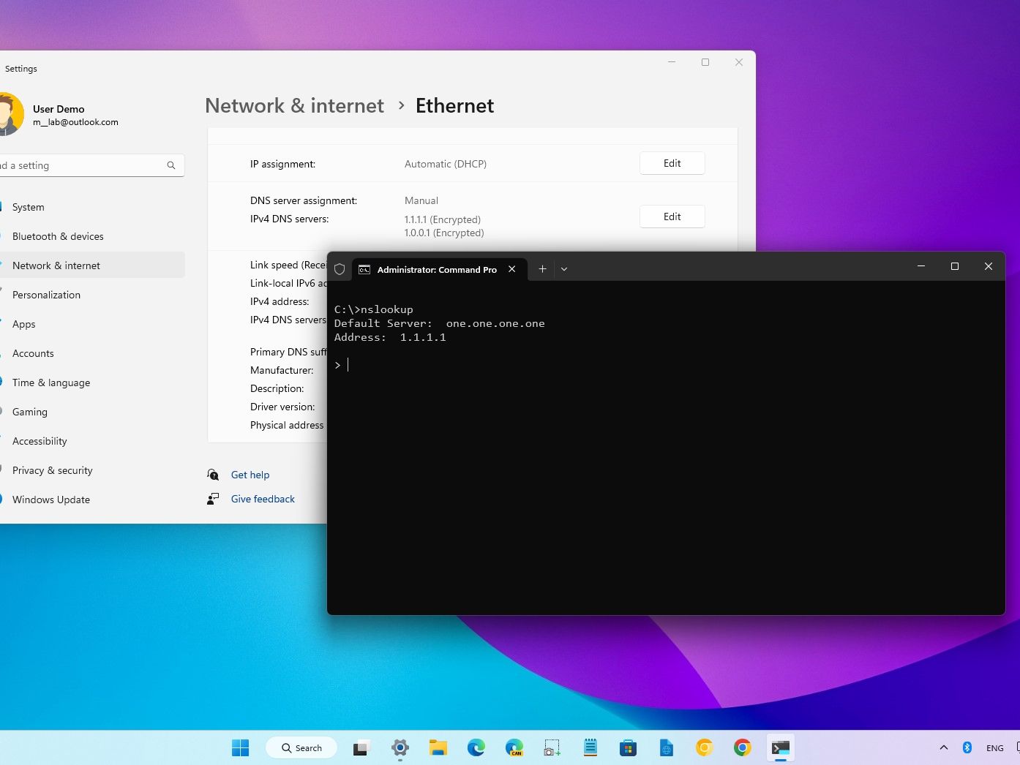Image resolution: width=1020 pixels, height=765 pixels.
Task: Open the blue globe document taskbar icon
Action: tap(666, 747)
